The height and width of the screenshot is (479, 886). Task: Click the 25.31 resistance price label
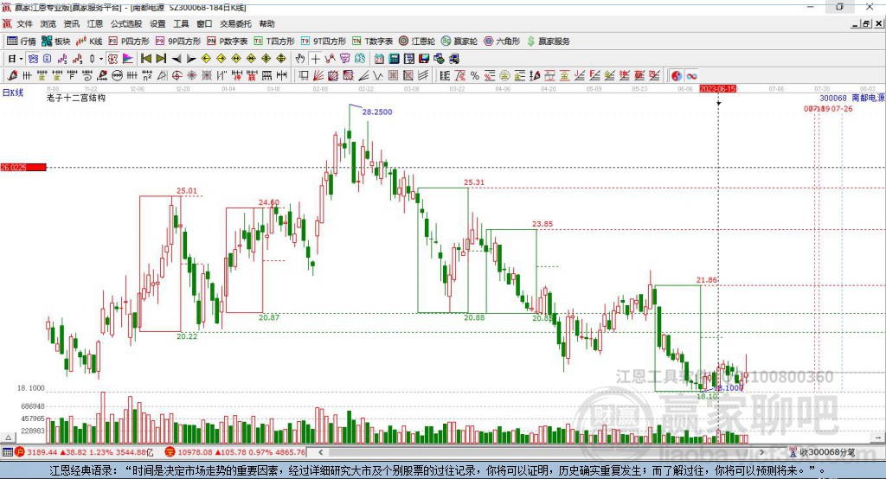pos(474,182)
